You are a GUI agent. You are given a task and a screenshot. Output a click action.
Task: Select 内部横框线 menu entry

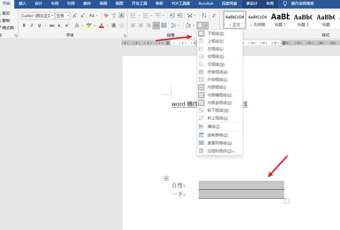tap(219, 95)
